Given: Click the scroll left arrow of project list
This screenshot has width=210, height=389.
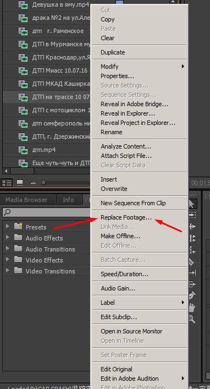Looking at the screenshot, I should click(x=6, y=171).
